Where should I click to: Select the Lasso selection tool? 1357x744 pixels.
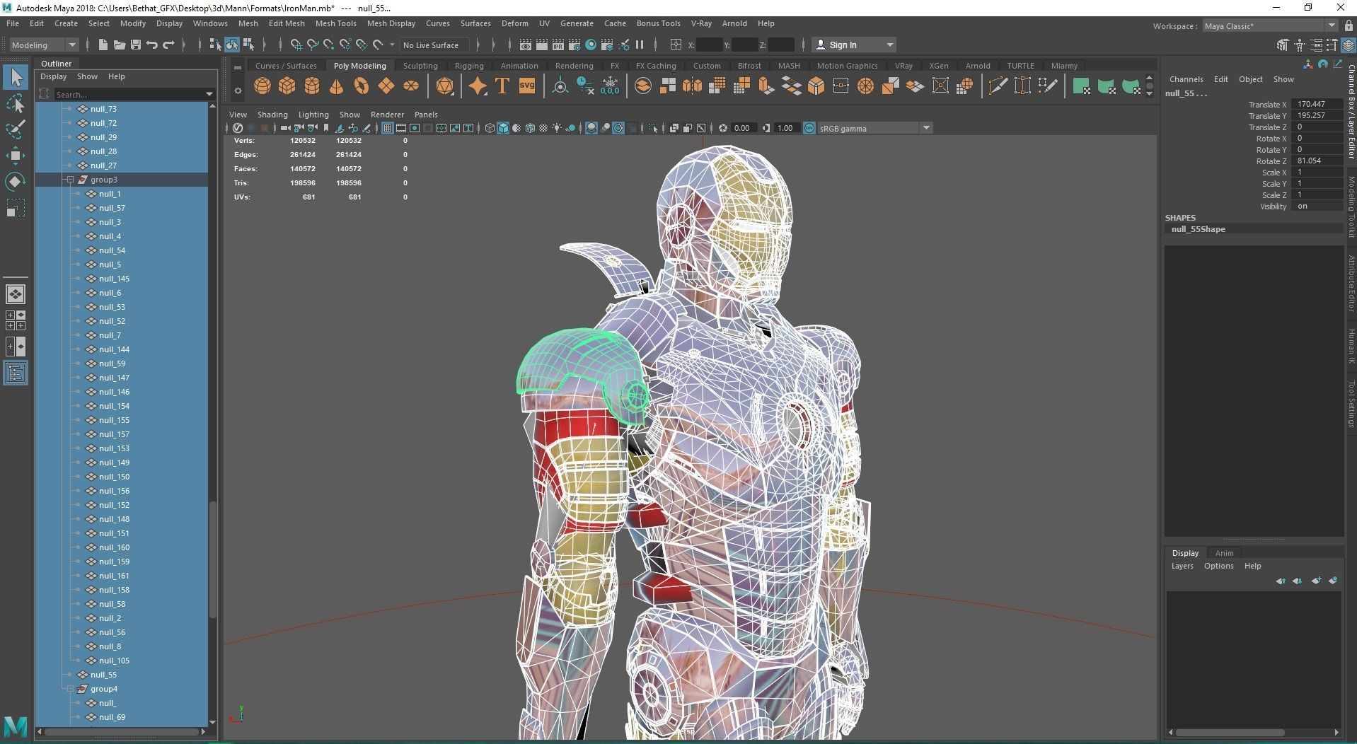pos(15,104)
